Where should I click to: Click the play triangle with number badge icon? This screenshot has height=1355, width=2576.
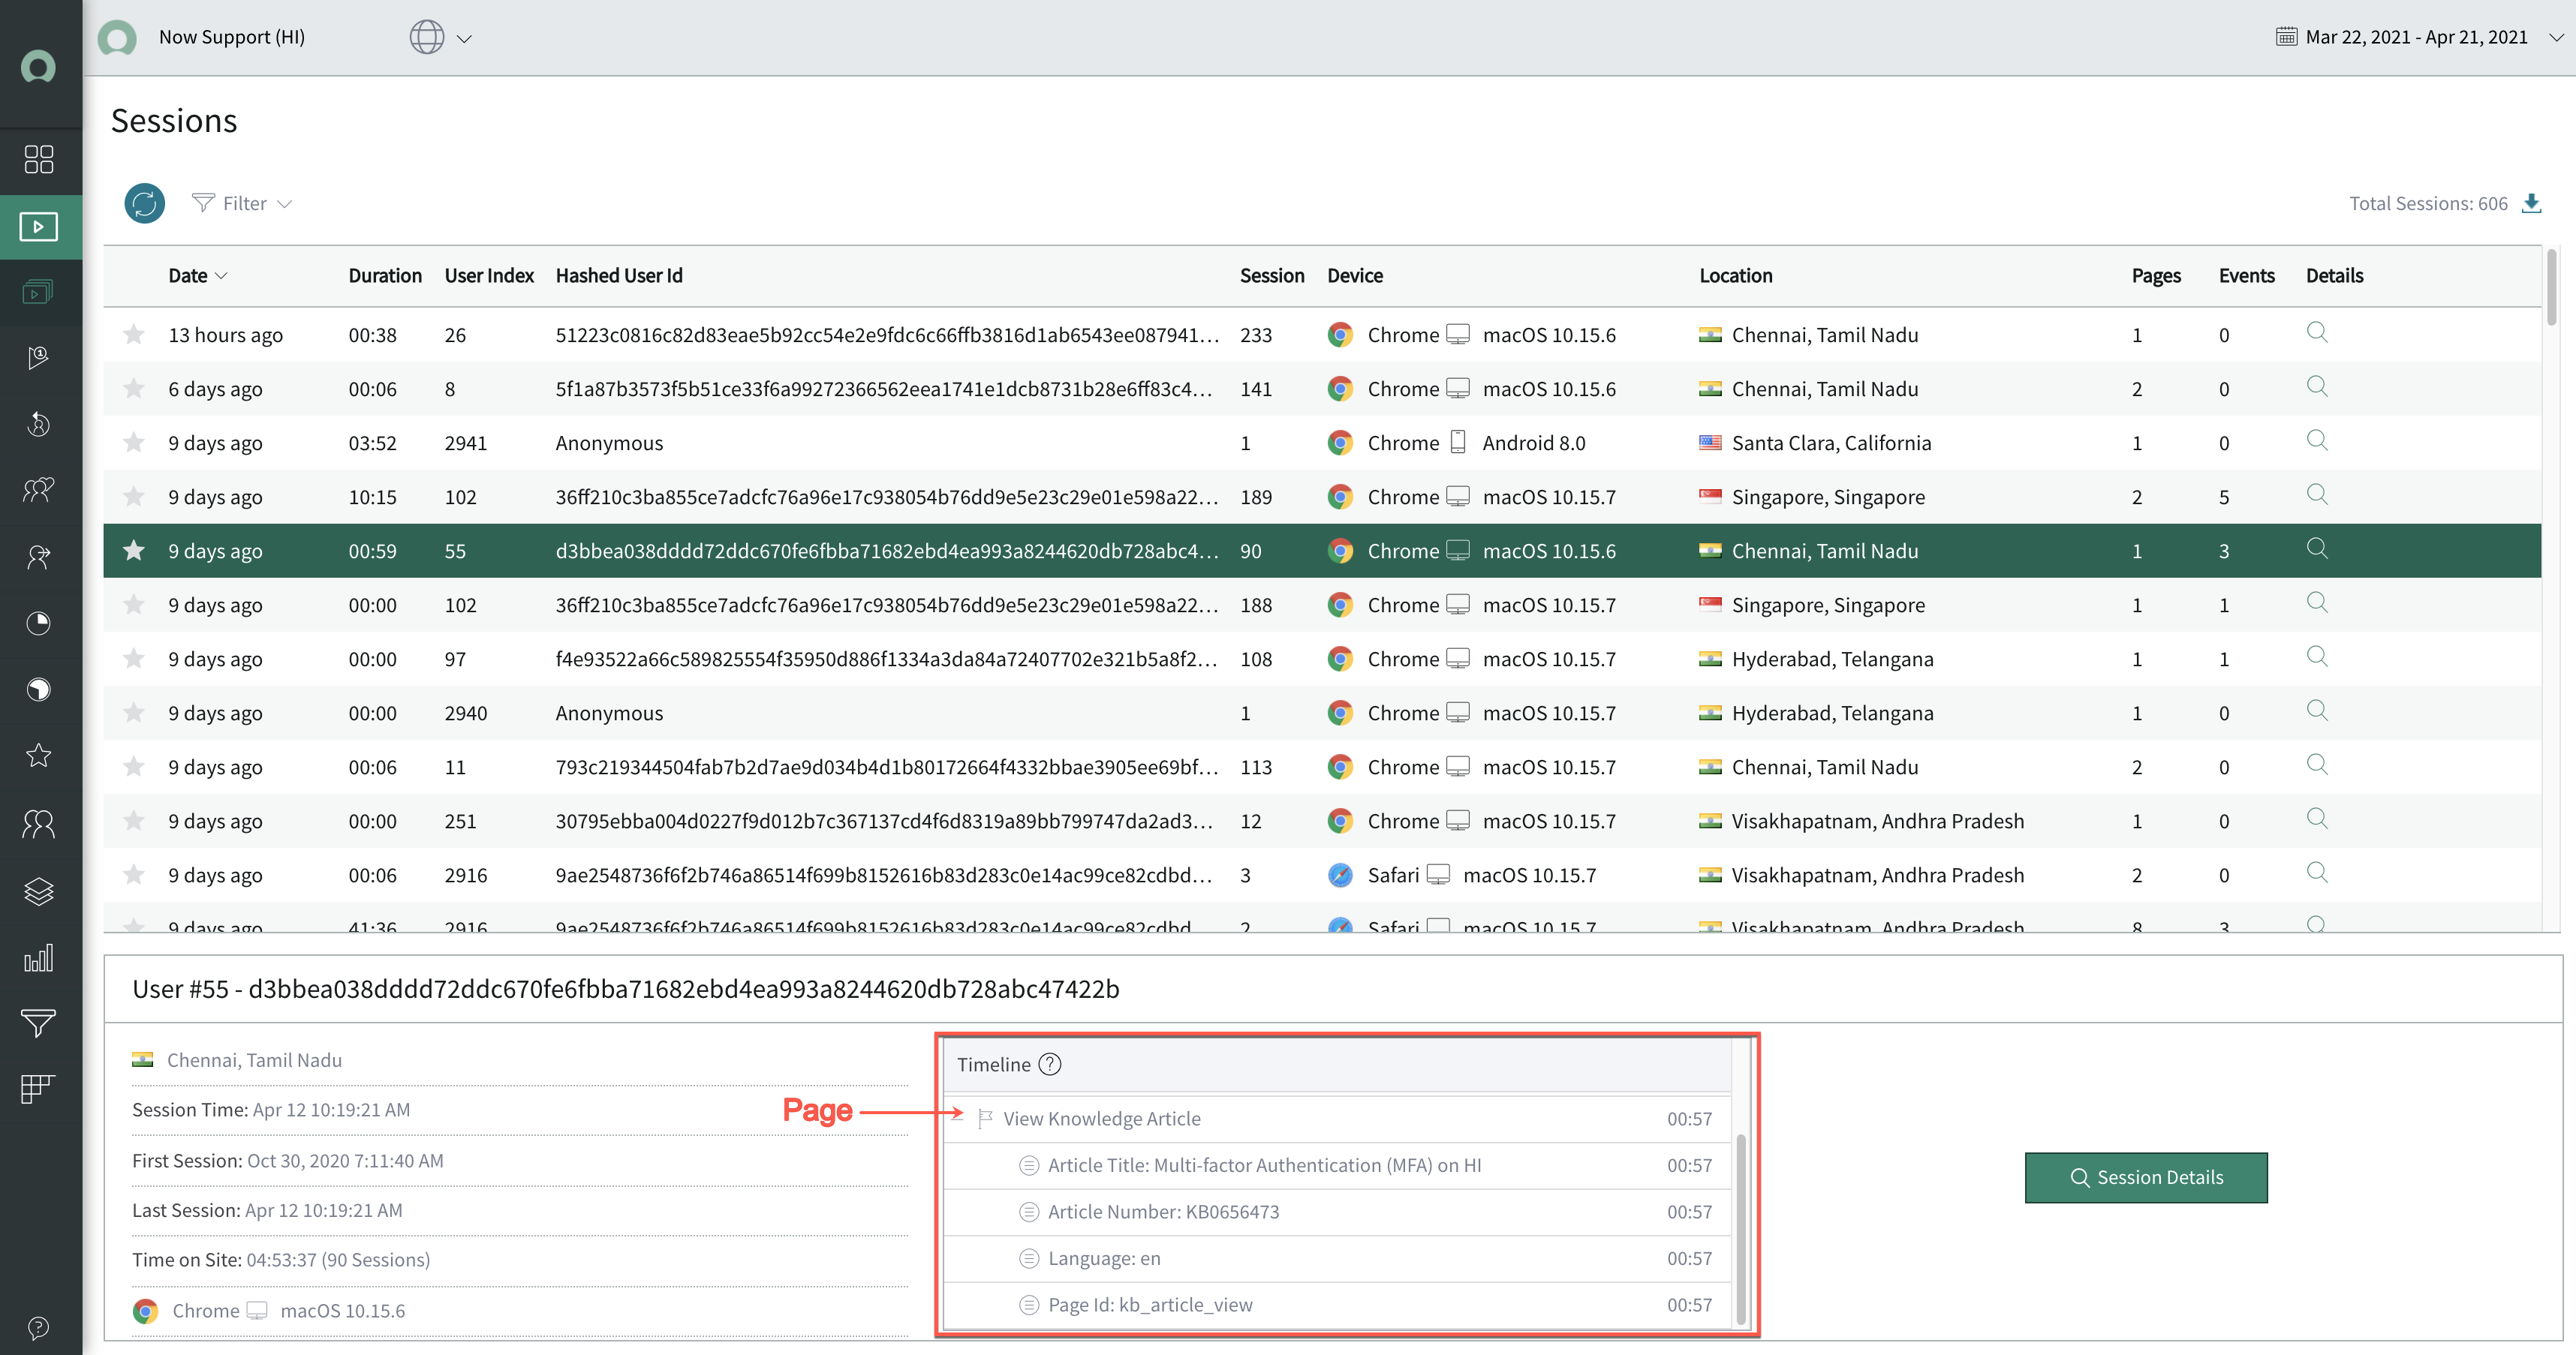coord(39,356)
